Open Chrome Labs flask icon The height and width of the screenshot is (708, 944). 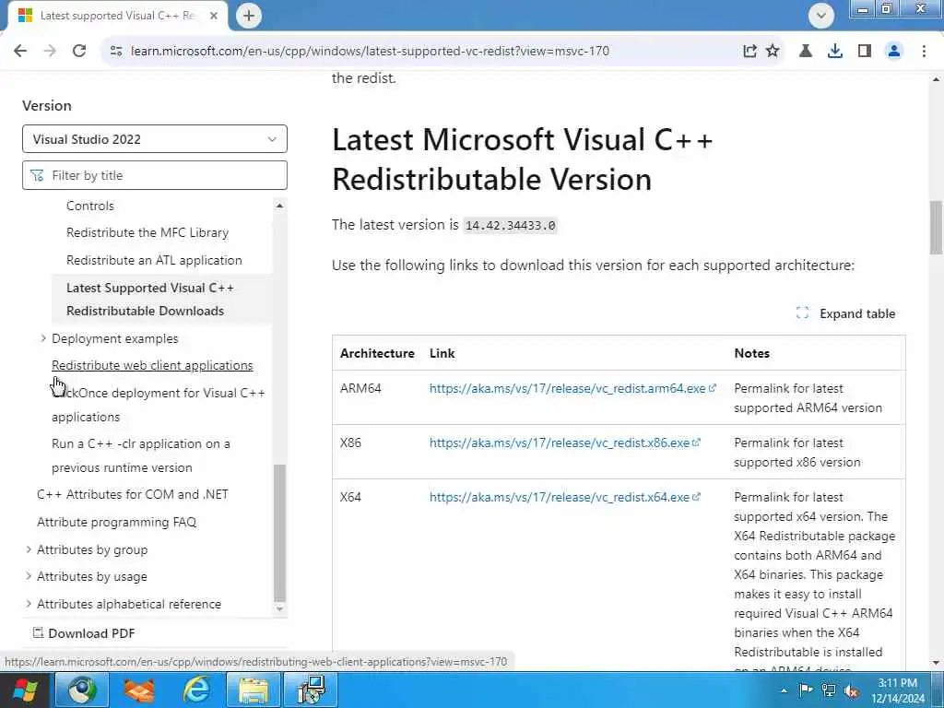point(806,52)
